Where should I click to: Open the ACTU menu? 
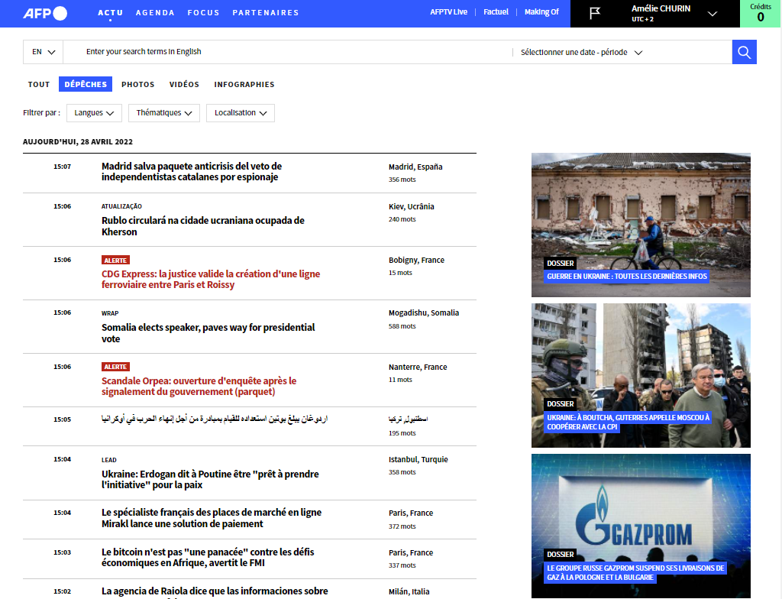(x=110, y=12)
